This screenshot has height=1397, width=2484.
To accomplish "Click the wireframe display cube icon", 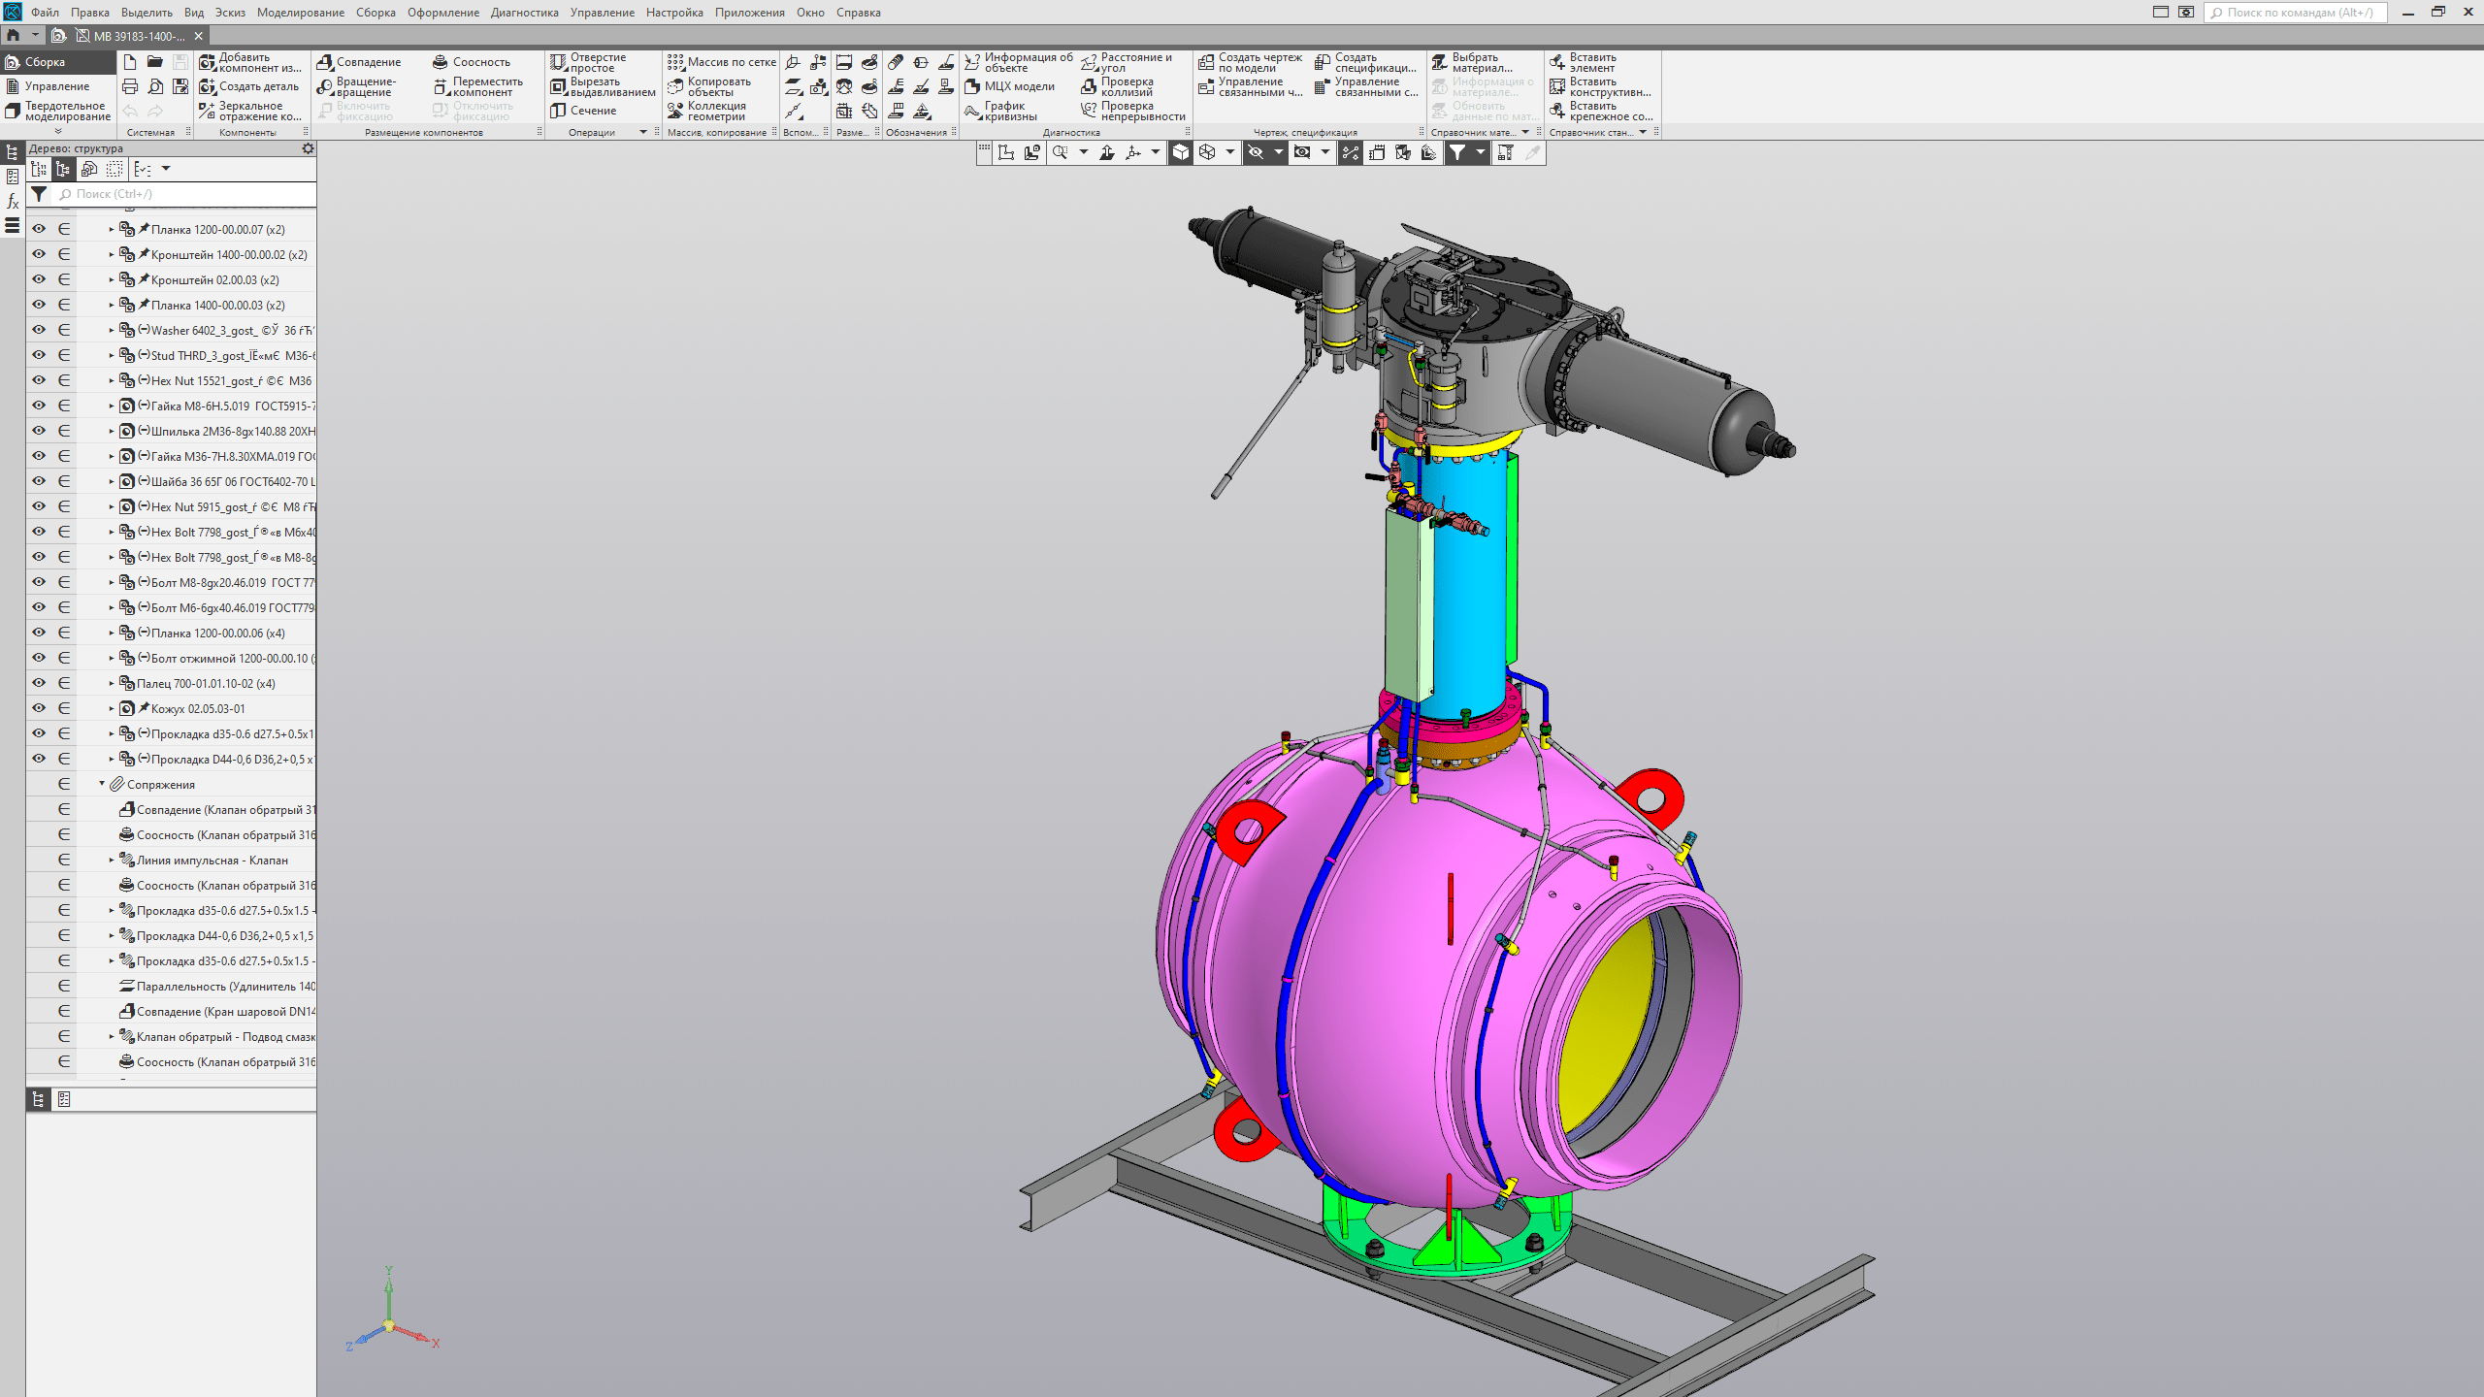I will pyautogui.click(x=1207, y=152).
